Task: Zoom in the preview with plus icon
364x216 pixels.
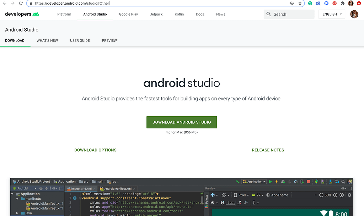Action: click(x=335, y=195)
